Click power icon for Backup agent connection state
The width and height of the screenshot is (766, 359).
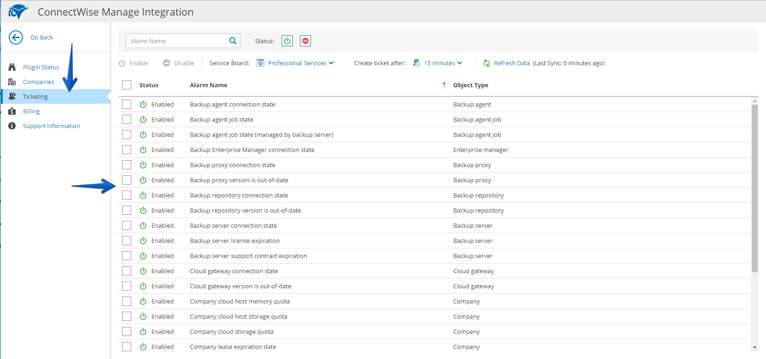pyautogui.click(x=143, y=104)
